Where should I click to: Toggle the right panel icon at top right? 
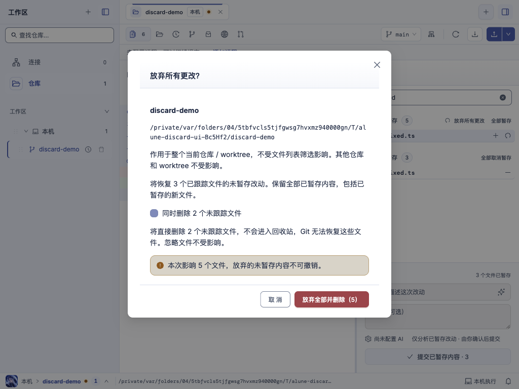click(x=505, y=12)
